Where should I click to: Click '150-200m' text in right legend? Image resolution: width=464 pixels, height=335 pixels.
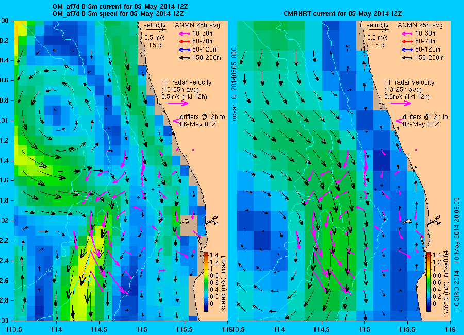click(429, 58)
